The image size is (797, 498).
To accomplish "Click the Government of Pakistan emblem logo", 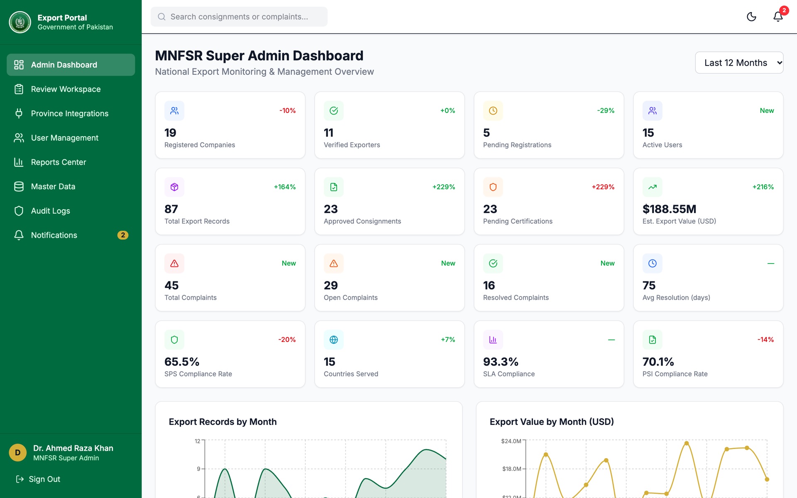I will pos(20,22).
